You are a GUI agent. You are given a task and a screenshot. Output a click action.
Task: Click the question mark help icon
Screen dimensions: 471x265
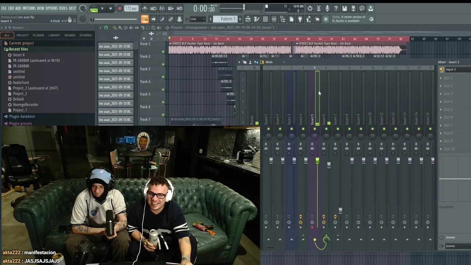point(336,8)
